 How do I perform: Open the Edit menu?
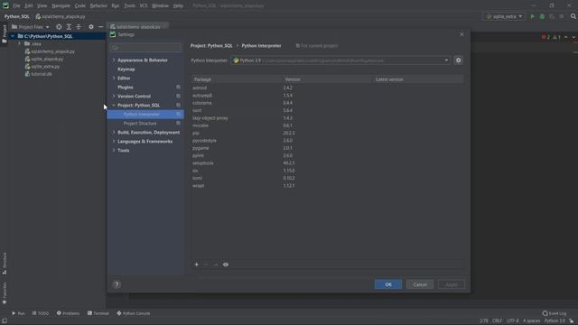pyautogui.click(x=28, y=6)
